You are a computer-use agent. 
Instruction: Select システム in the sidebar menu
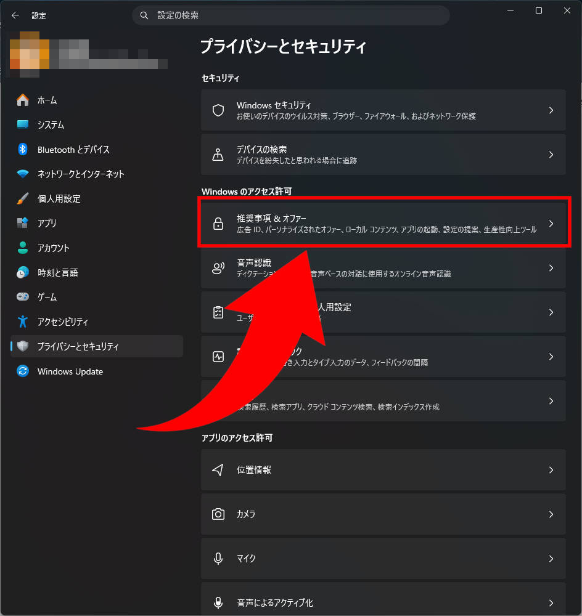51,124
